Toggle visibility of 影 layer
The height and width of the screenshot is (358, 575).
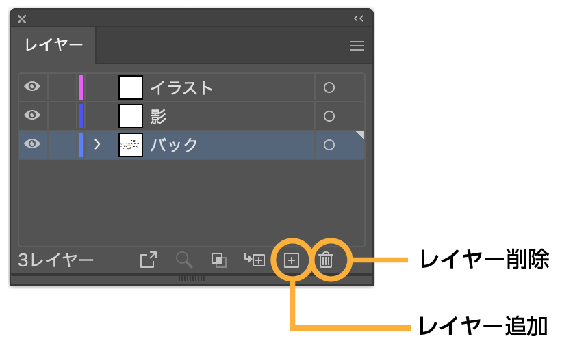pyautogui.click(x=32, y=115)
